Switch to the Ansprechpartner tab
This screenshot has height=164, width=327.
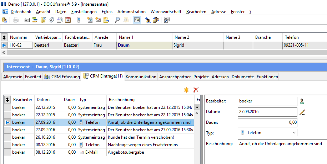pos(175,77)
